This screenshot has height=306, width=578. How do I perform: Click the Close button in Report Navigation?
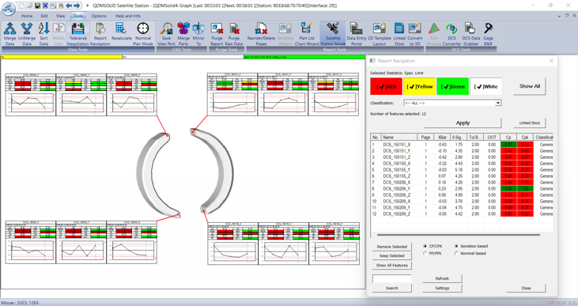coord(526,288)
